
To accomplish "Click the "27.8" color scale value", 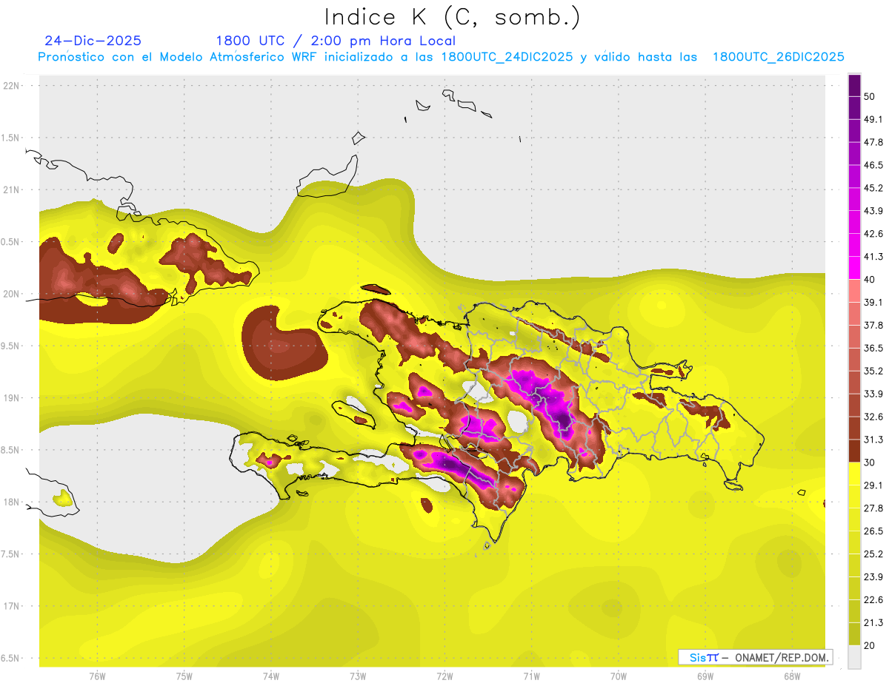I will (x=873, y=508).
